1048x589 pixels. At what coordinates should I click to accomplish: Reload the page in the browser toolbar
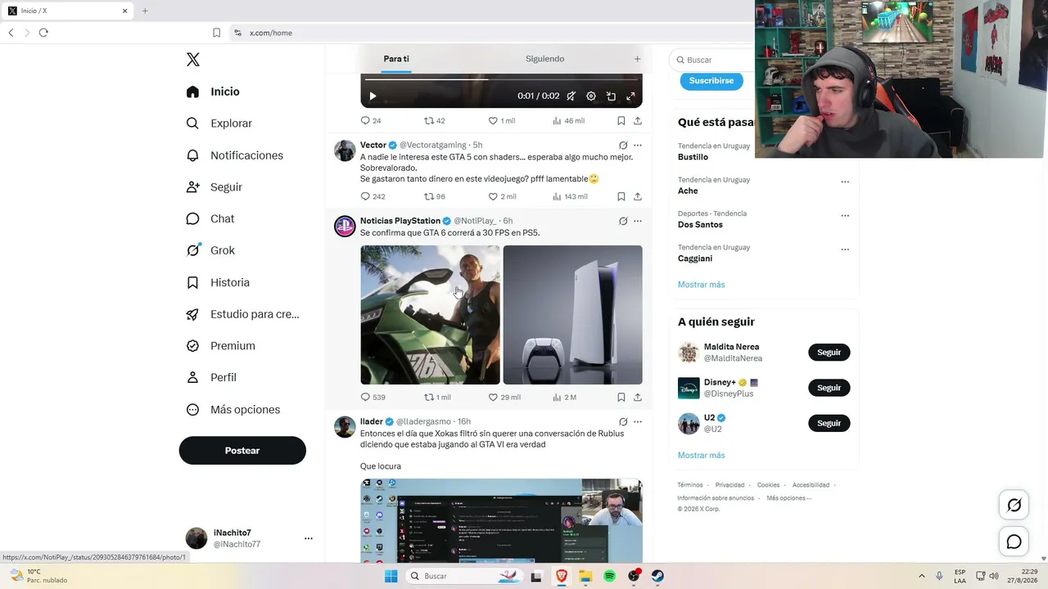[x=43, y=33]
